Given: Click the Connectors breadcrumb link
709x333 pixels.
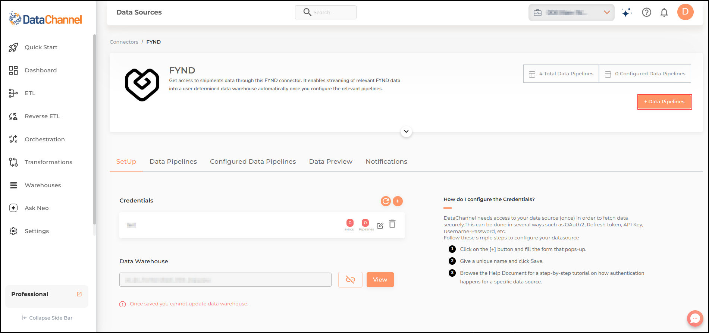Looking at the screenshot, I should pos(124,42).
